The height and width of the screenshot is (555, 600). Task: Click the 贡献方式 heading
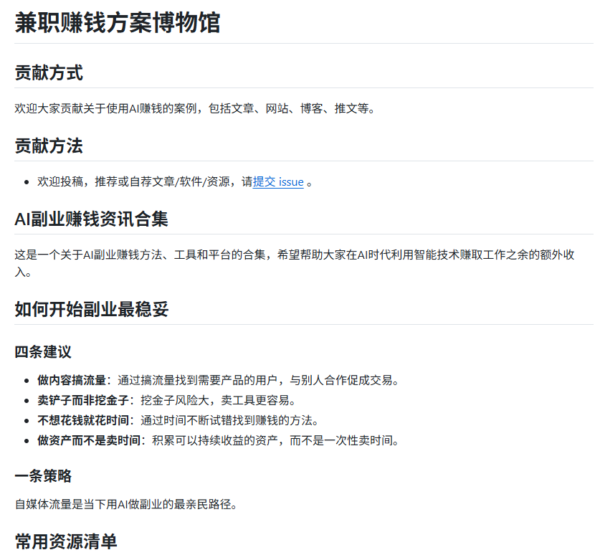49,72
